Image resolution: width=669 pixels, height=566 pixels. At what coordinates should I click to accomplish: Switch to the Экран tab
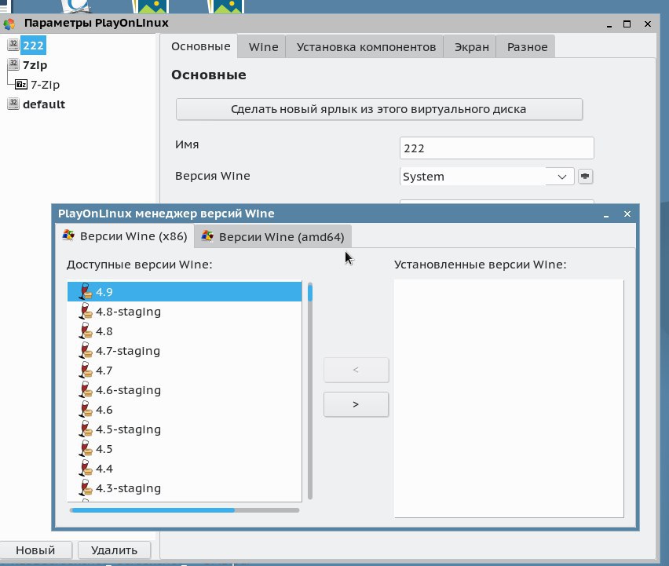pyautogui.click(x=471, y=46)
